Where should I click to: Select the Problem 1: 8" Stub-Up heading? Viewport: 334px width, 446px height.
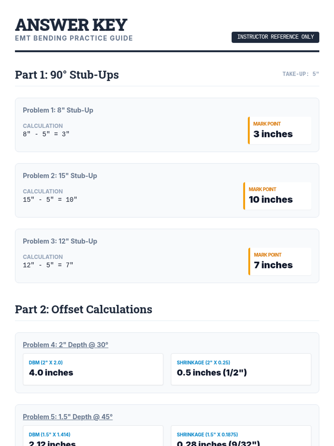(58, 110)
